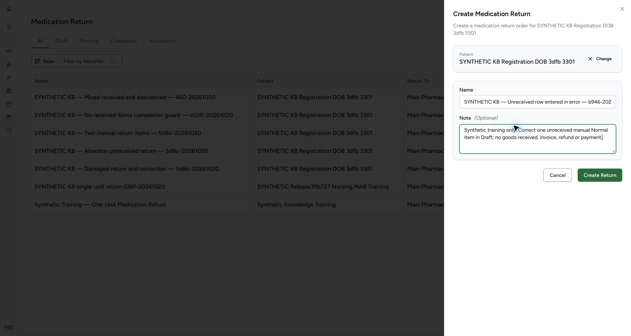Open the home icon in sidebar

click(x=9, y=9)
